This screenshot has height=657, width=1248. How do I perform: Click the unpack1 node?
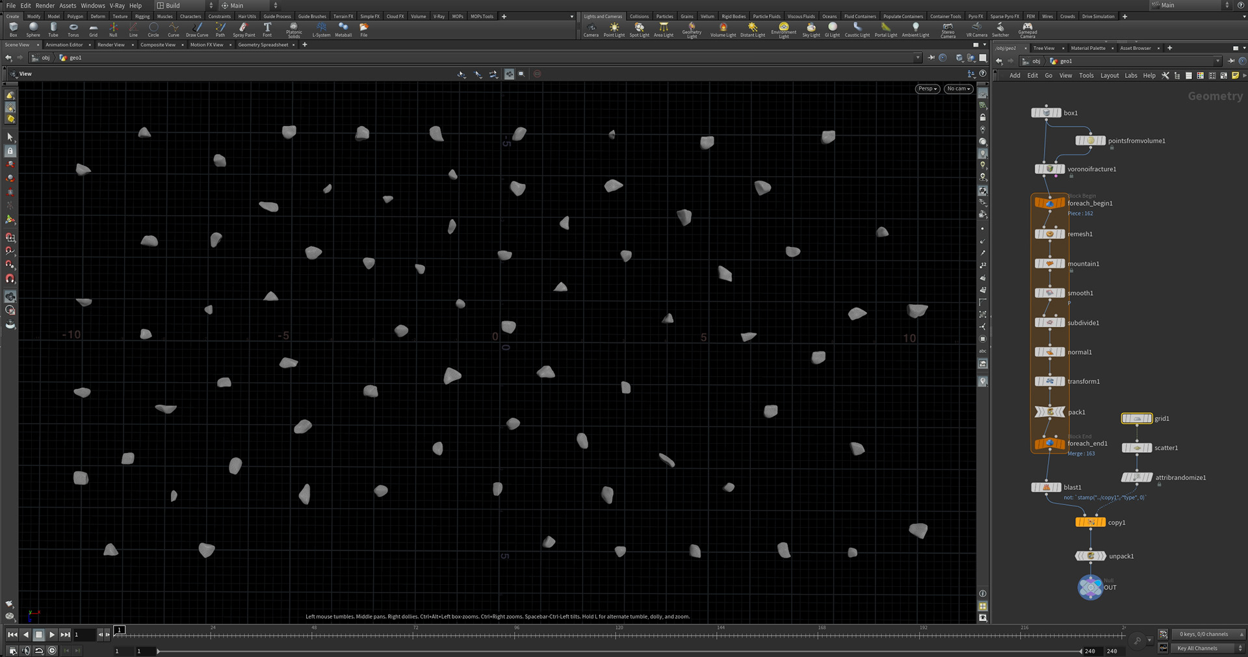click(x=1091, y=556)
